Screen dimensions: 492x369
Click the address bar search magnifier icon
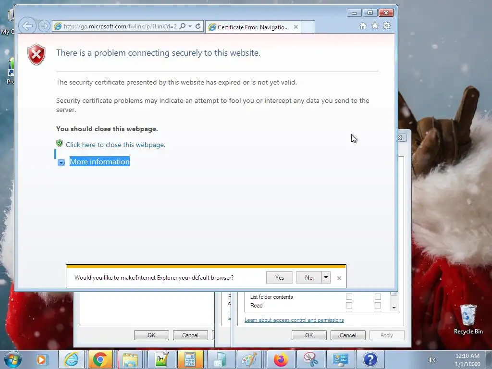coord(182,26)
